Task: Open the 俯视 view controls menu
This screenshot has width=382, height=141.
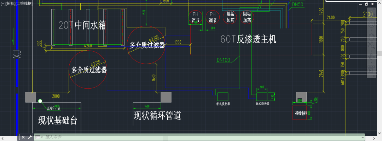Action: pos(11,3)
